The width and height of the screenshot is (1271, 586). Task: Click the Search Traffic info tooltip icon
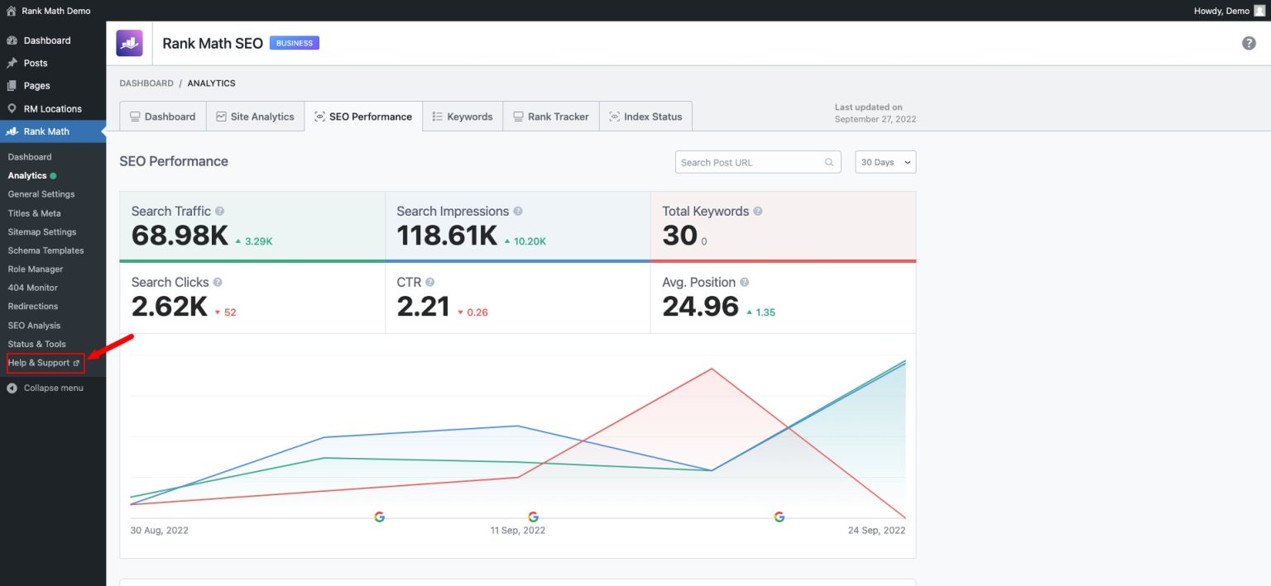[219, 212]
